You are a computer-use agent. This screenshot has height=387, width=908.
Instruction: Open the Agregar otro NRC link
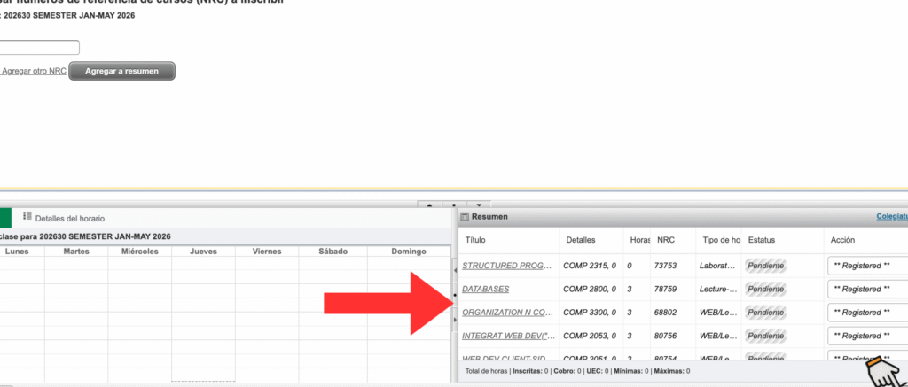tap(34, 71)
